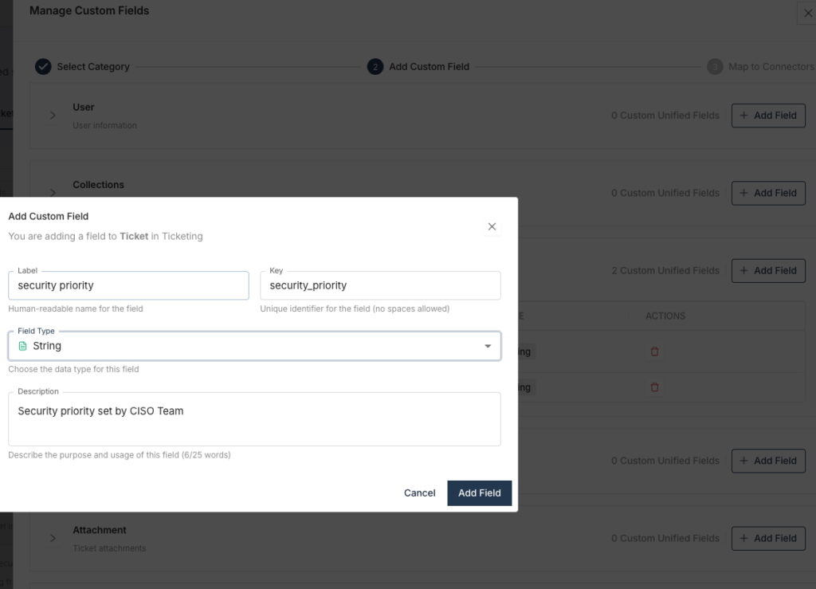
Task: Add a field to the Attachment category
Action: pos(768,539)
